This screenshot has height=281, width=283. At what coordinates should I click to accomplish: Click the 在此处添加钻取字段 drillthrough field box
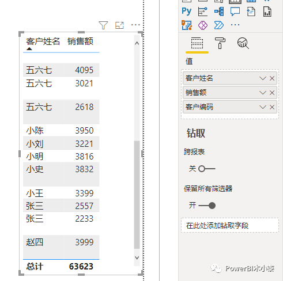[x=230, y=225]
